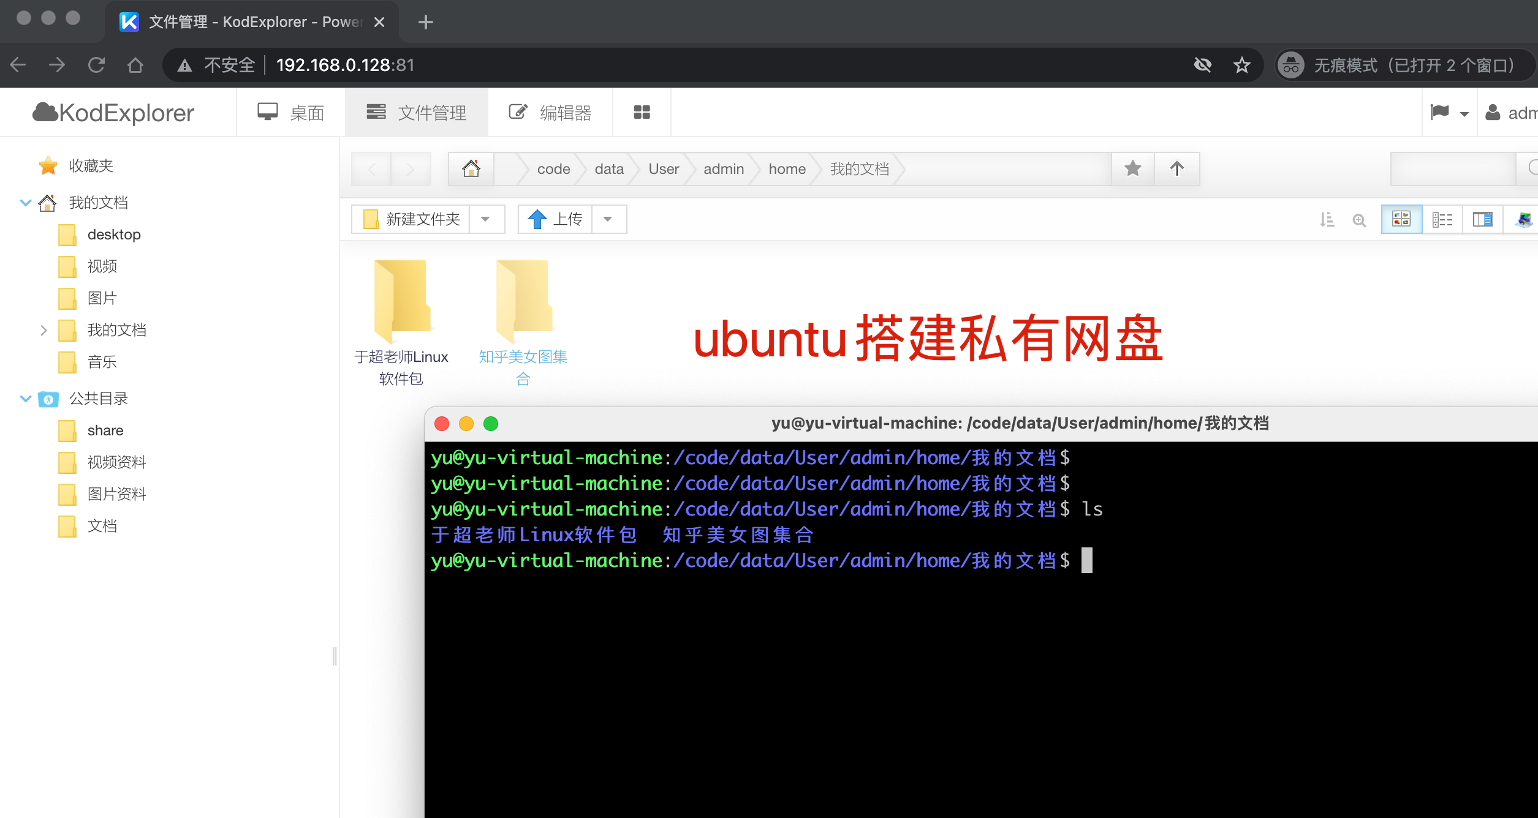Open the theme/wallpaper icon at toolbar's far right
This screenshot has width=1538, height=818.
coord(1523,219)
